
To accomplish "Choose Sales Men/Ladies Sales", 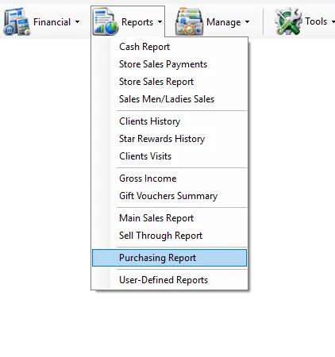I will pos(169,99).
